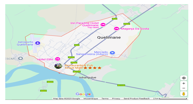Toggle the 2 km scale bar units
This screenshot has height=104, width=193.
point(170,98)
